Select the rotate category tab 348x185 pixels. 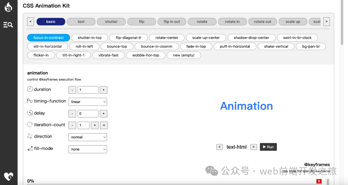click(202, 22)
